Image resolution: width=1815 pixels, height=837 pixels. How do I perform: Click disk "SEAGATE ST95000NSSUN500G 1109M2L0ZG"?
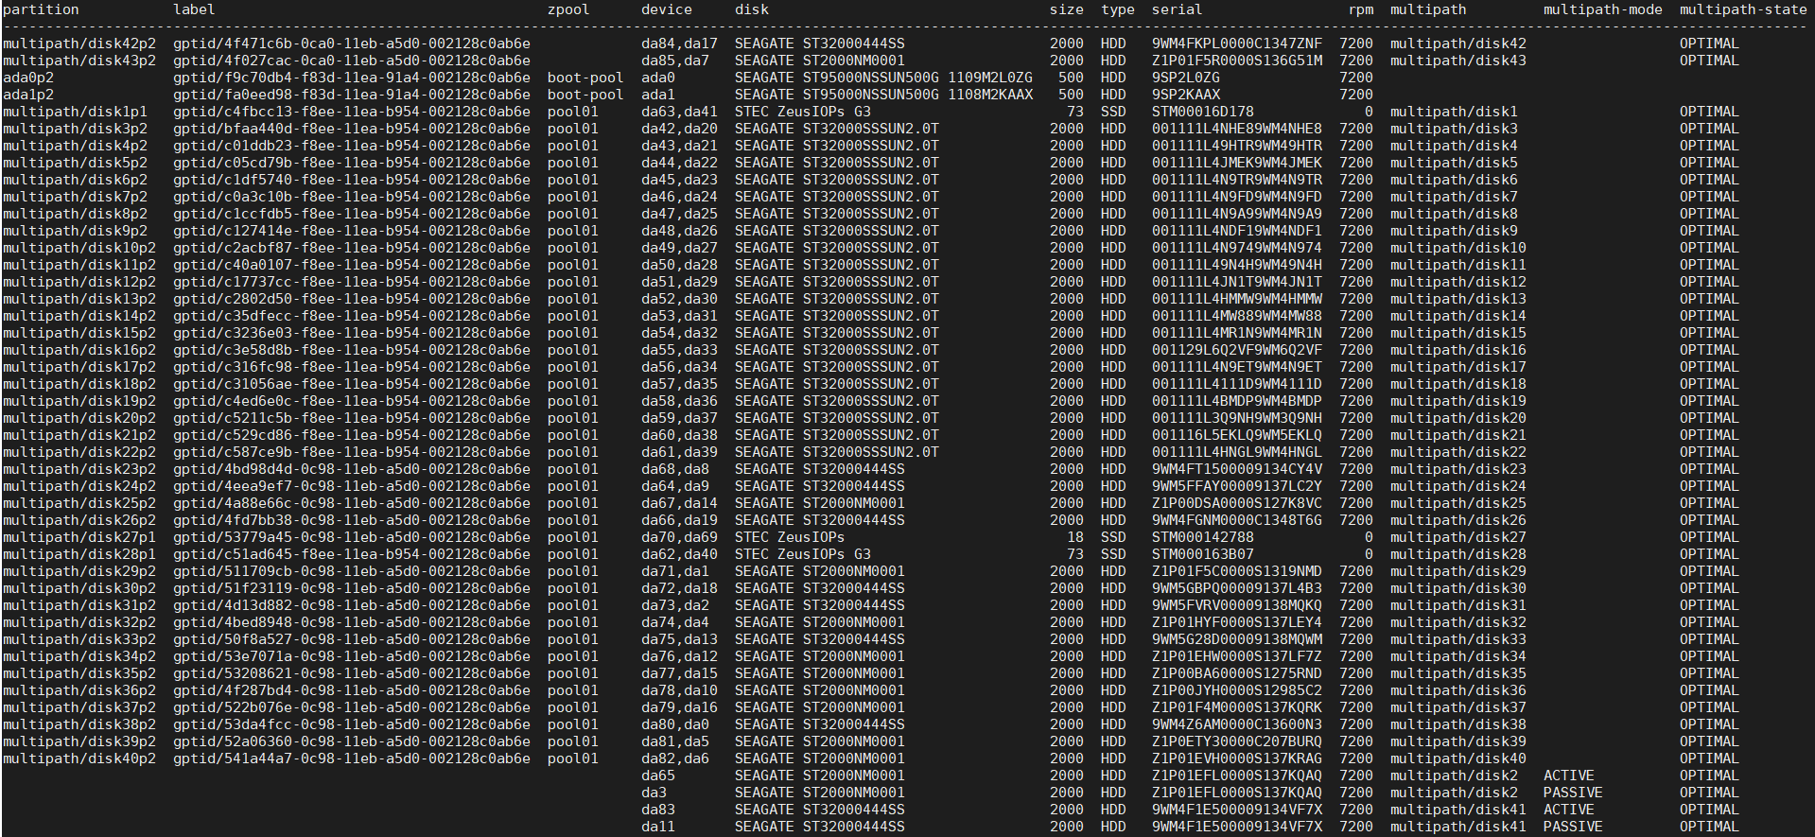tap(883, 78)
